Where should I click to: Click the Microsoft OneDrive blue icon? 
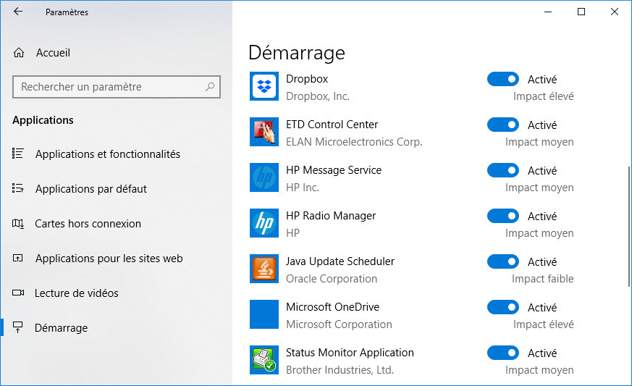(264, 314)
